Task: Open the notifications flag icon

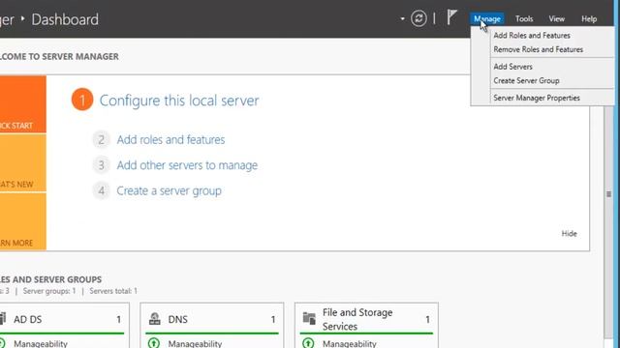Action: (x=452, y=17)
